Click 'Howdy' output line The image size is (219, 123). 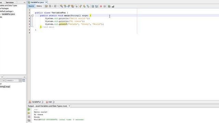tap(37, 117)
